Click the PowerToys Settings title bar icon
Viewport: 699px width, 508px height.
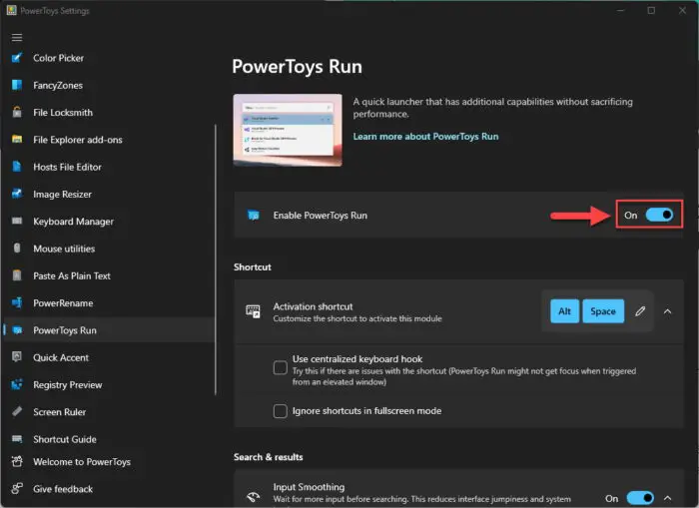(12, 10)
